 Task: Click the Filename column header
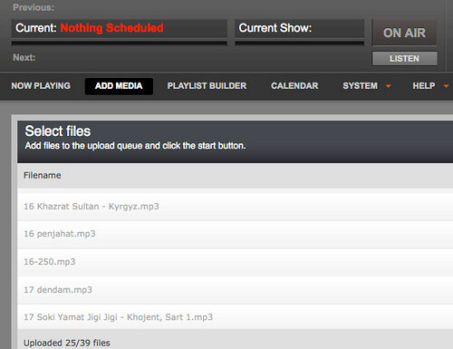click(43, 176)
